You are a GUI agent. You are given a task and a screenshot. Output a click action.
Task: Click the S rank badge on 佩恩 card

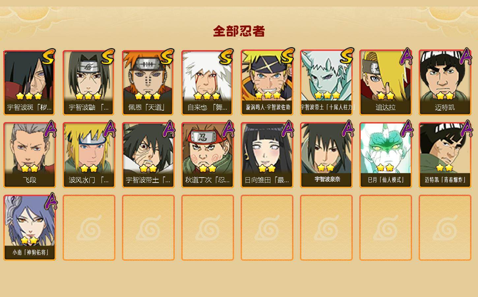(x=167, y=57)
